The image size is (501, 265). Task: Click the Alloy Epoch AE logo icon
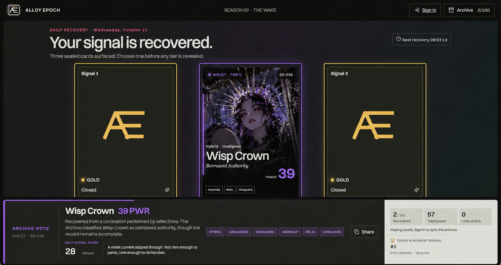click(14, 10)
